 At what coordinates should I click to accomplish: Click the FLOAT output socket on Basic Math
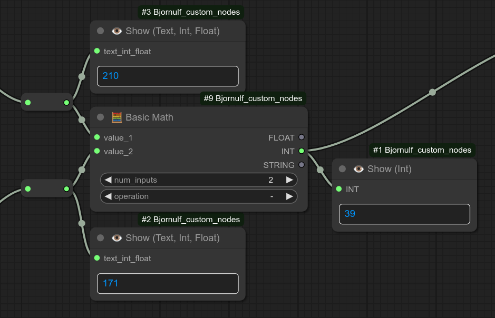[302, 137]
